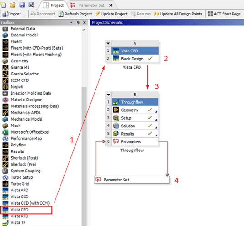Screen dimensions: 244x226
Task: Select the Icepak icon
Action: tap(5, 87)
